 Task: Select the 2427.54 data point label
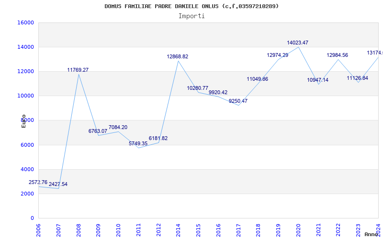coord(58,185)
